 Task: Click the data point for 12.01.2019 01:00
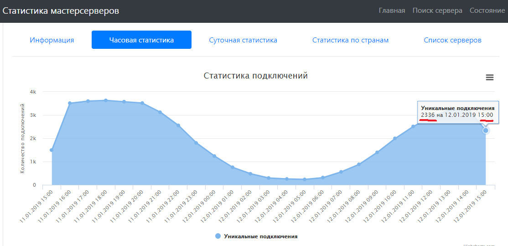coord(232,167)
